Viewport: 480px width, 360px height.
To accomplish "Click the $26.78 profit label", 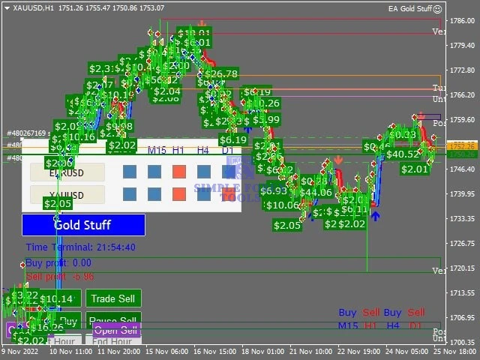I will coord(221,73).
